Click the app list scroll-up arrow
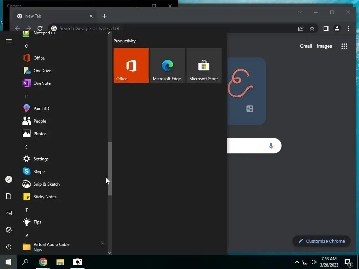This screenshot has width=359, height=269. click(x=110, y=33)
